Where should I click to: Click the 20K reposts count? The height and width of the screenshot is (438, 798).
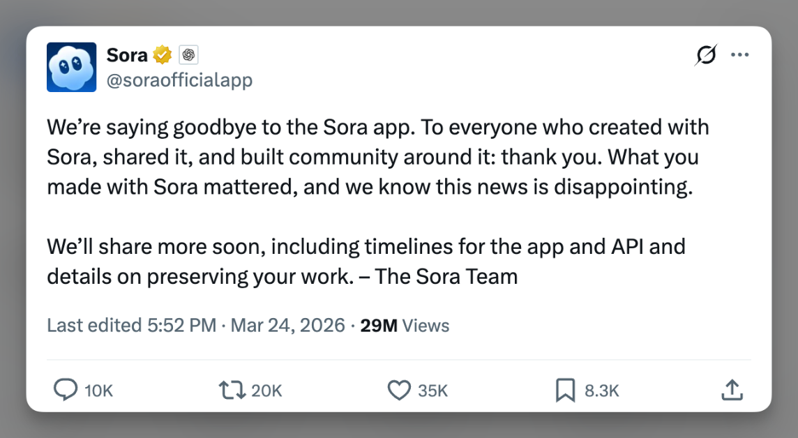(266, 391)
